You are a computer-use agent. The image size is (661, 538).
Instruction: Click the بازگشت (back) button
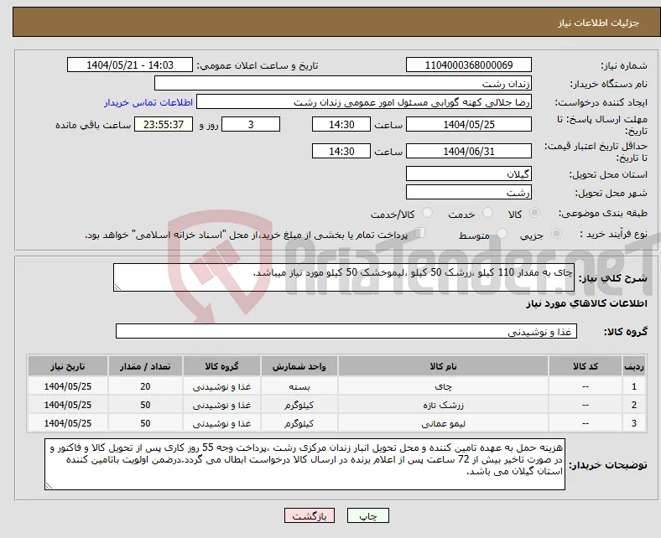(310, 515)
